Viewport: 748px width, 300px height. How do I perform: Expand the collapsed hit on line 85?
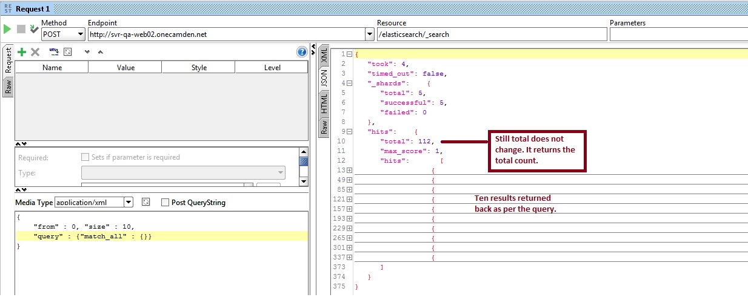coord(349,189)
